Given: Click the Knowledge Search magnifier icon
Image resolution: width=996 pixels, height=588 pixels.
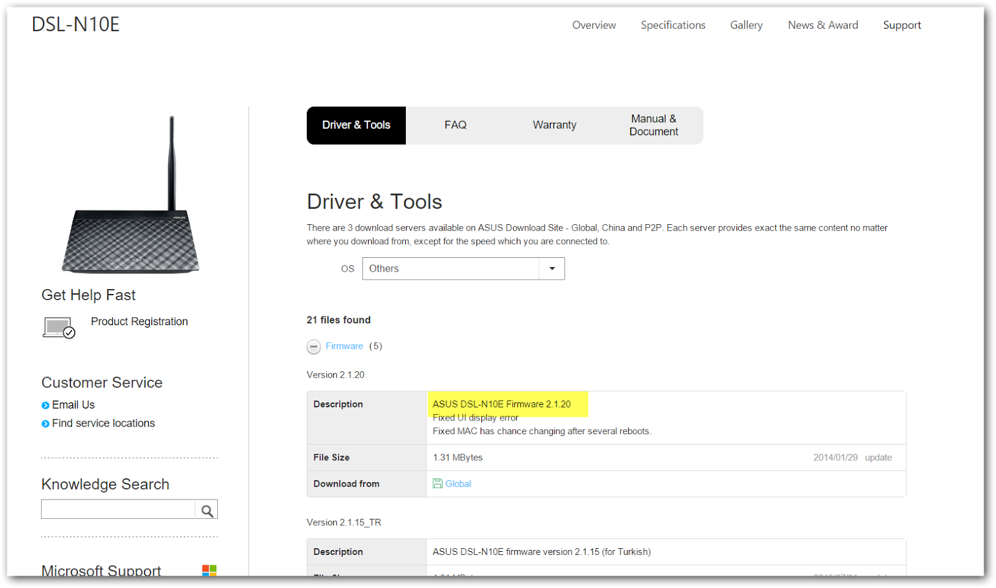Looking at the screenshot, I should coord(207,511).
